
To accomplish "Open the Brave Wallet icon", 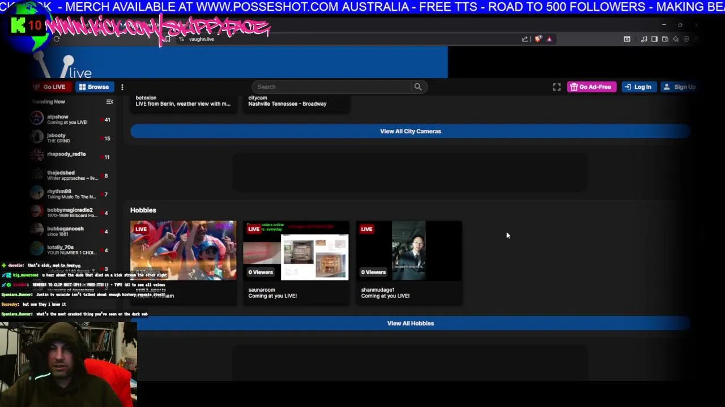I will click(665, 39).
